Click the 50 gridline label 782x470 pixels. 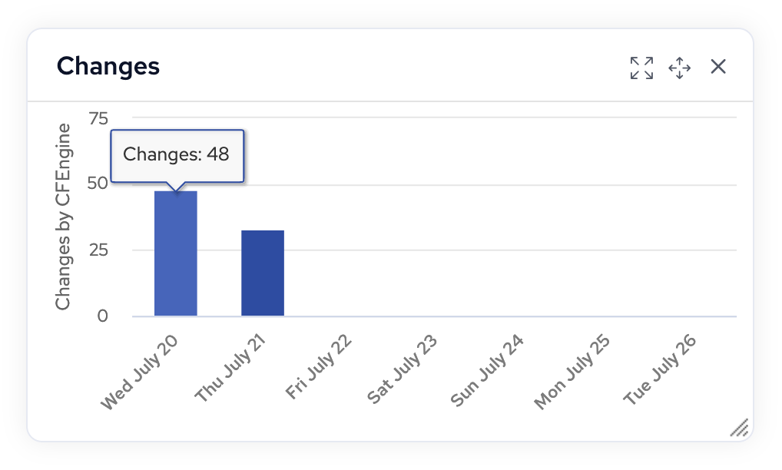[x=97, y=184]
